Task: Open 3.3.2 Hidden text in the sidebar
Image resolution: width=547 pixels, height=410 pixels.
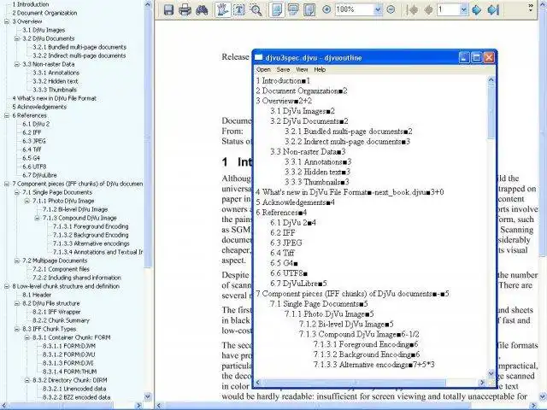Action: 56,81
